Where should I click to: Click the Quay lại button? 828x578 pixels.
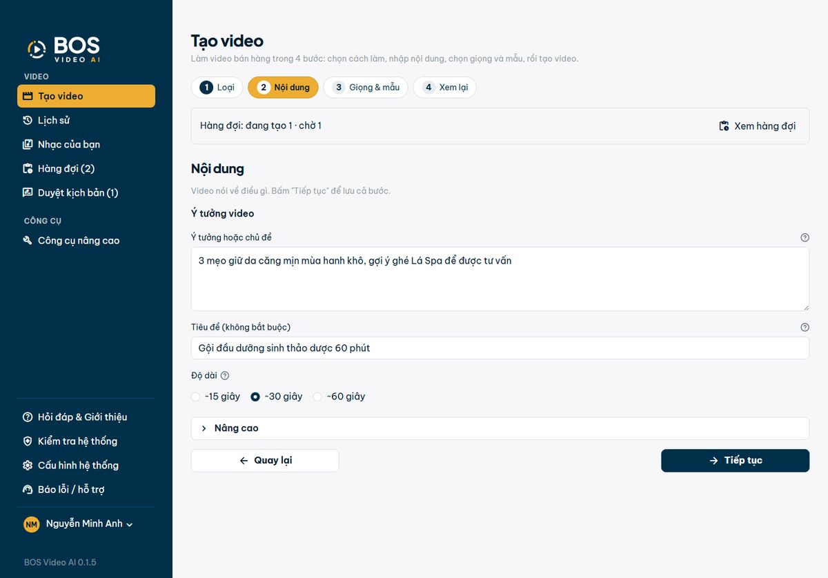pos(265,461)
